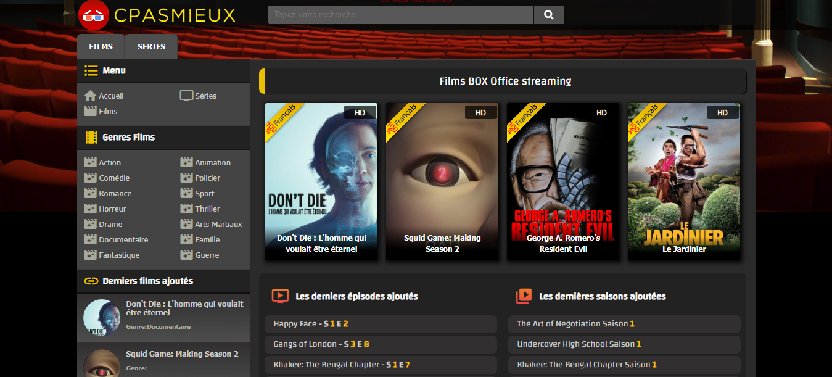
Task: Open Khakee: The Bengal Chapter Saison 1
Action: coord(624,365)
